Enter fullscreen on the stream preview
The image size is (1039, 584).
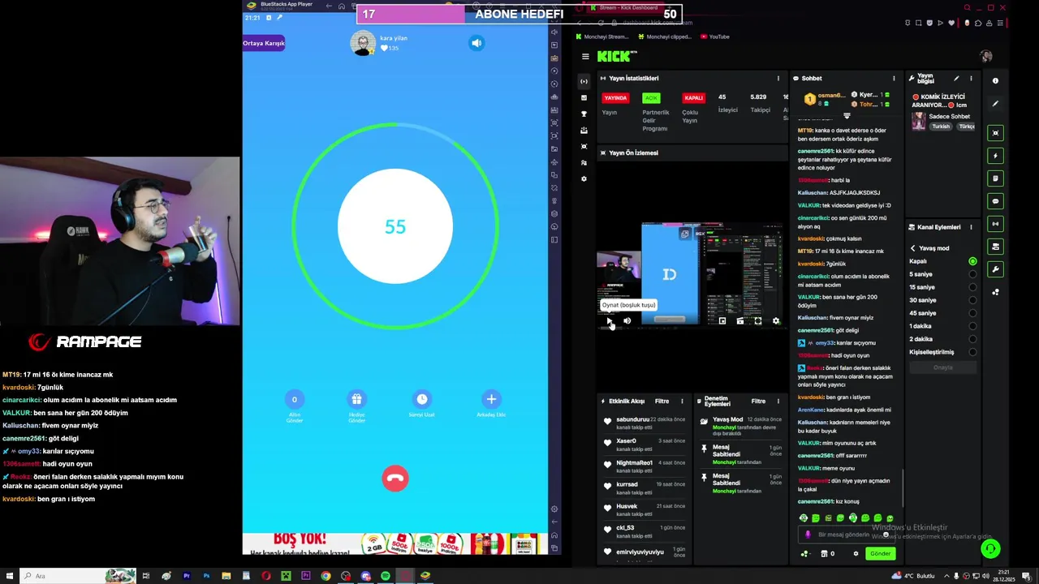pyautogui.click(x=758, y=321)
